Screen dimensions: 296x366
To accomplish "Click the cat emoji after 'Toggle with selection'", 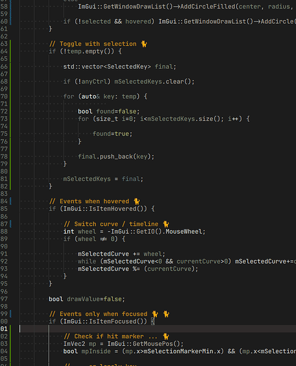I will (x=144, y=44).
